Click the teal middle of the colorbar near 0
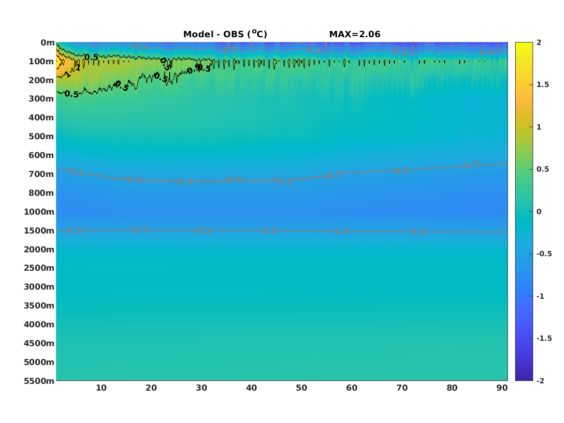 [x=524, y=212]
